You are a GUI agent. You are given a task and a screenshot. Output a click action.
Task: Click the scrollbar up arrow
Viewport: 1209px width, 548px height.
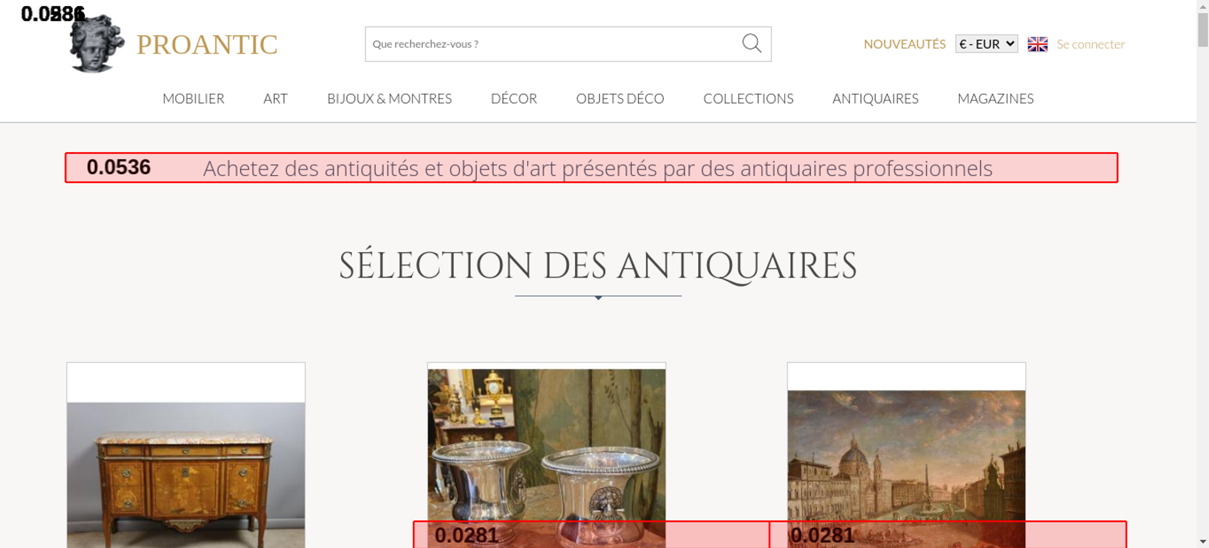1202,6
